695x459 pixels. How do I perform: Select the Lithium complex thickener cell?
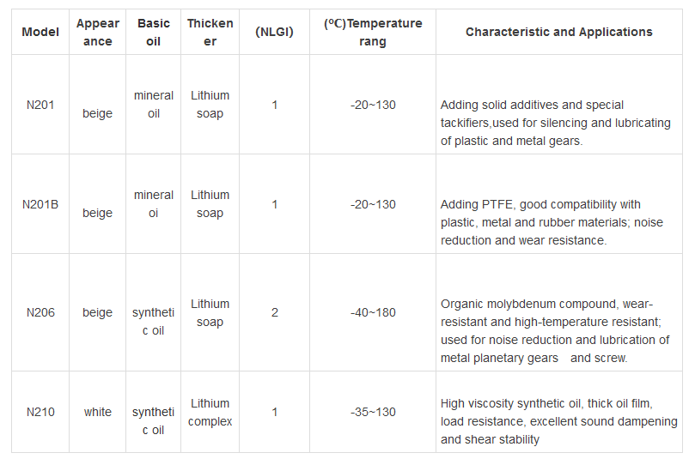pyautogui.click(x=210, y=412)
